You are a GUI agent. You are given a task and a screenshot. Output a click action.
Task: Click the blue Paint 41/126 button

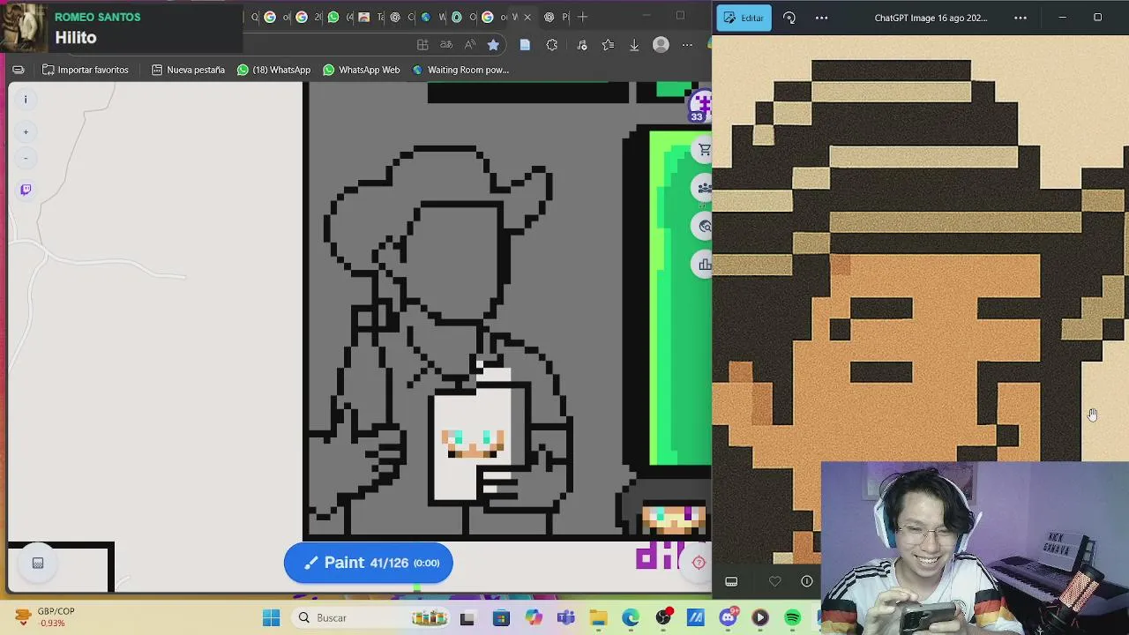(x=368, y=563)
